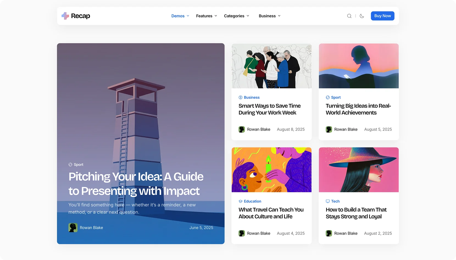Expand the Demos dropdown menu
Screen dimensions: 456x260
[180, 16]
